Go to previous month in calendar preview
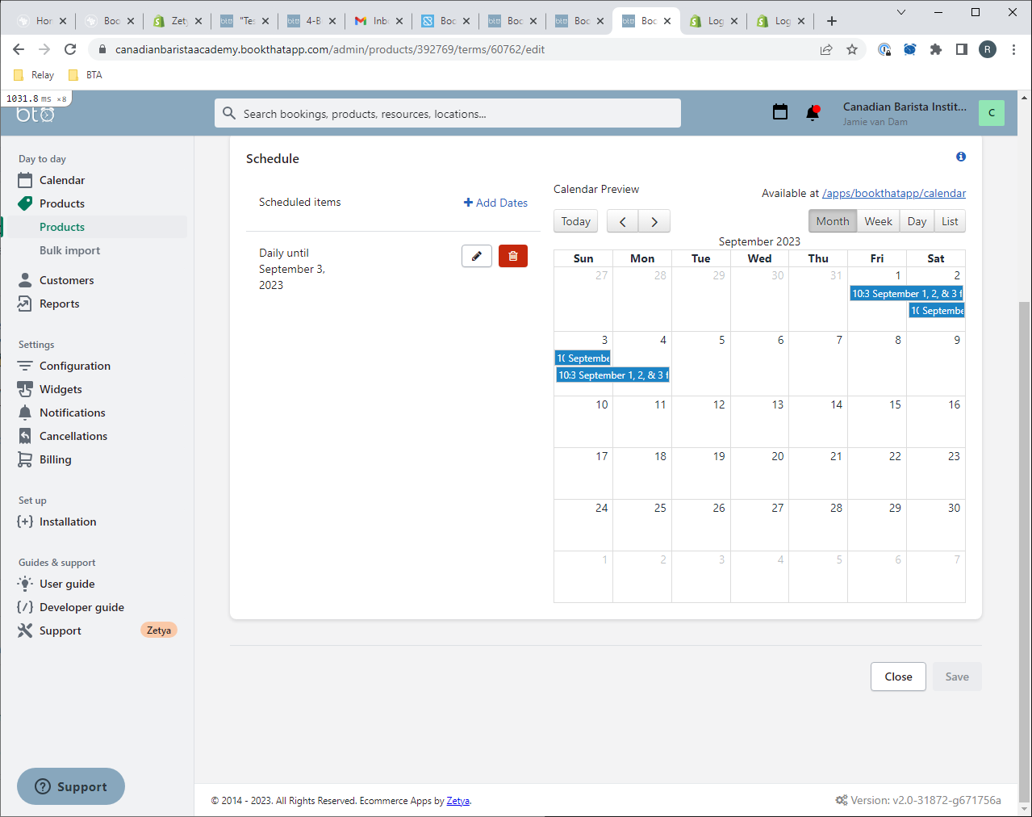The height and width of the screenshot is (817, 1032). 622,221
